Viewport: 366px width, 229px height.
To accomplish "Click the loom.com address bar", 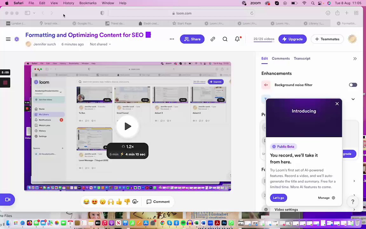I will (182, 13).
